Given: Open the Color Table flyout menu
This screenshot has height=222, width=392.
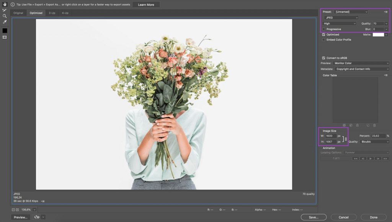Looking at the screenshot, I should [386, 75].
